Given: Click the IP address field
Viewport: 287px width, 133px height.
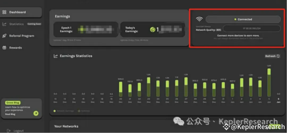Looking at the screenshot, I should 251,28.
